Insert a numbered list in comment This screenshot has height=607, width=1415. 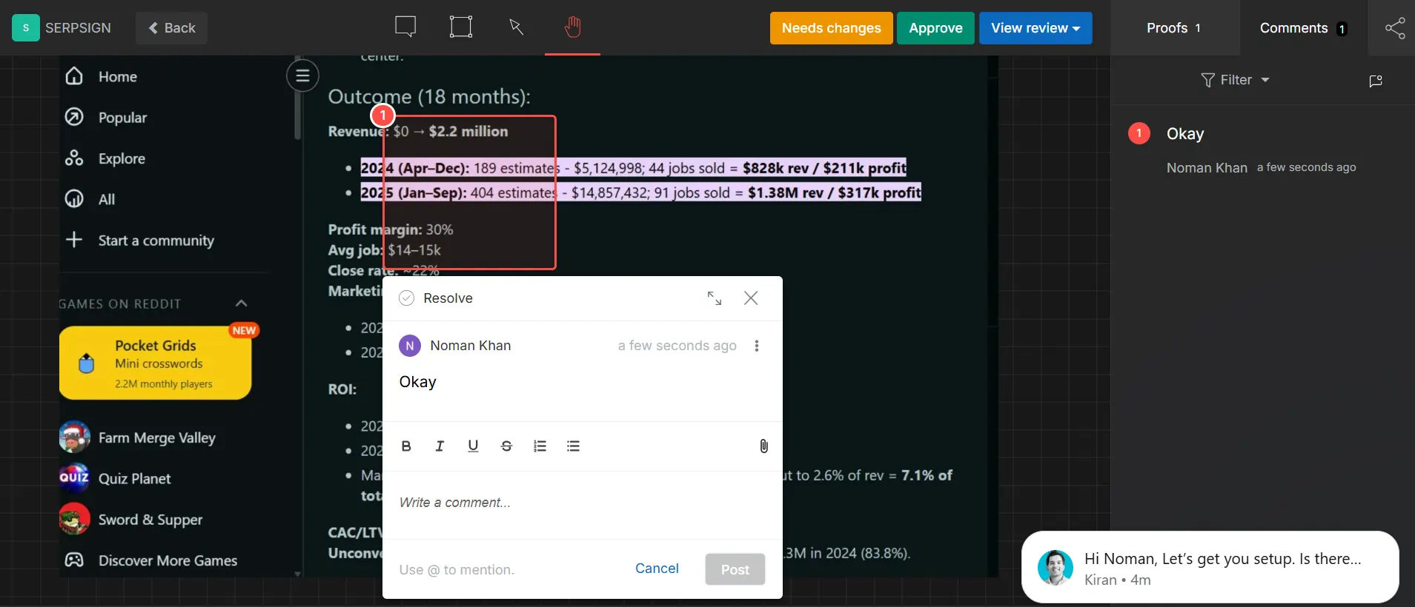click(x=540, y=446)
